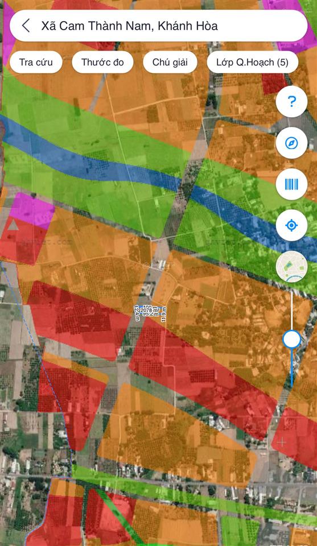Tap the crosshair plus marker at right edge
The height and width of the screenshot is (546, 317).
pyautogui.click(x=282, y=442)
